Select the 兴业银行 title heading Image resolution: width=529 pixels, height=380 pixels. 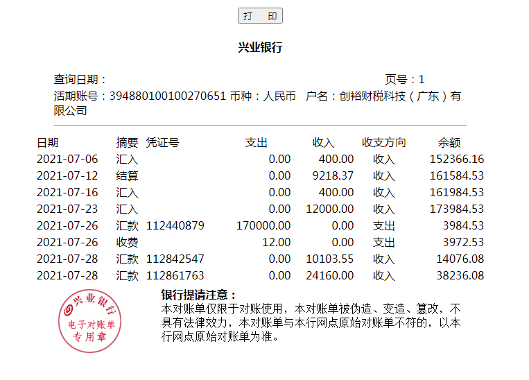point(260,47)
